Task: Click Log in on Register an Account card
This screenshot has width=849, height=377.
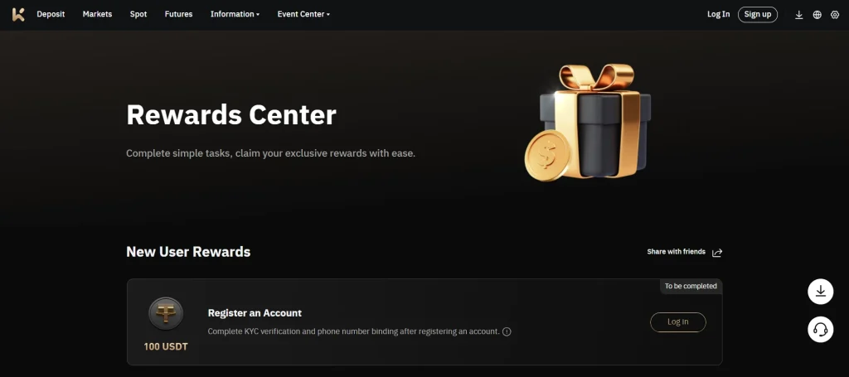Action: 678,321
